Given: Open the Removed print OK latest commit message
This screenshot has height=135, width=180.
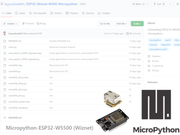Looking at the screenshot, I should click(32, 33).
